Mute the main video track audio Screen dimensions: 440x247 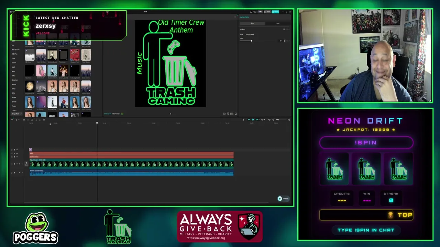coord(20,164)
